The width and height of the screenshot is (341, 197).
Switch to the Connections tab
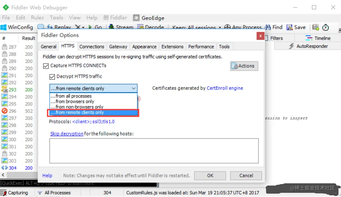pyautogui.click(x=92, y=47)
